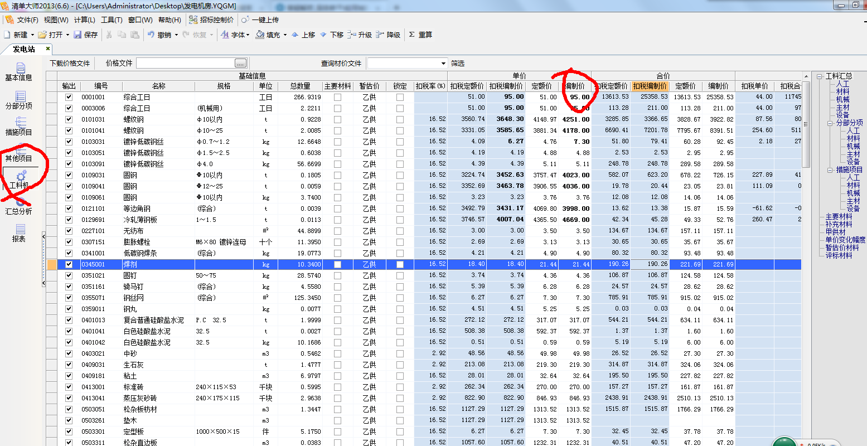
Task: Toggle 锁定 checkbox for 0401013 水泥
Action: (400, 320)
